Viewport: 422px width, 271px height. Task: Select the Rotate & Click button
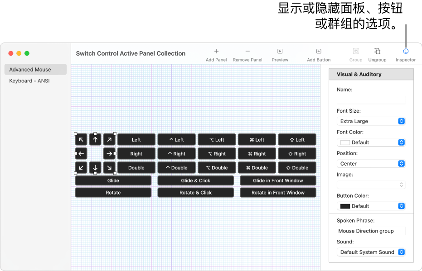tap(196, 193)
